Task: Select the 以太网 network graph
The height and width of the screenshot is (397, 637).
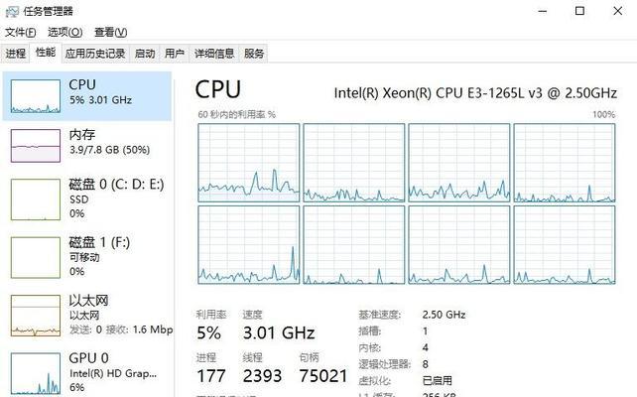Action: coord(36,316)
